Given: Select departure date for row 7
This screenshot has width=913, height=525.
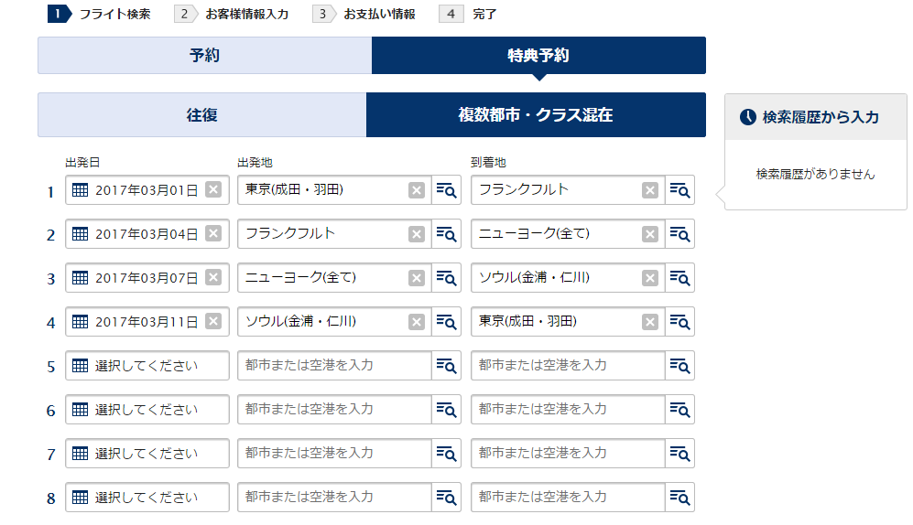Looking at the screenshot, I should pyautogui.click(x=147, y=454).
